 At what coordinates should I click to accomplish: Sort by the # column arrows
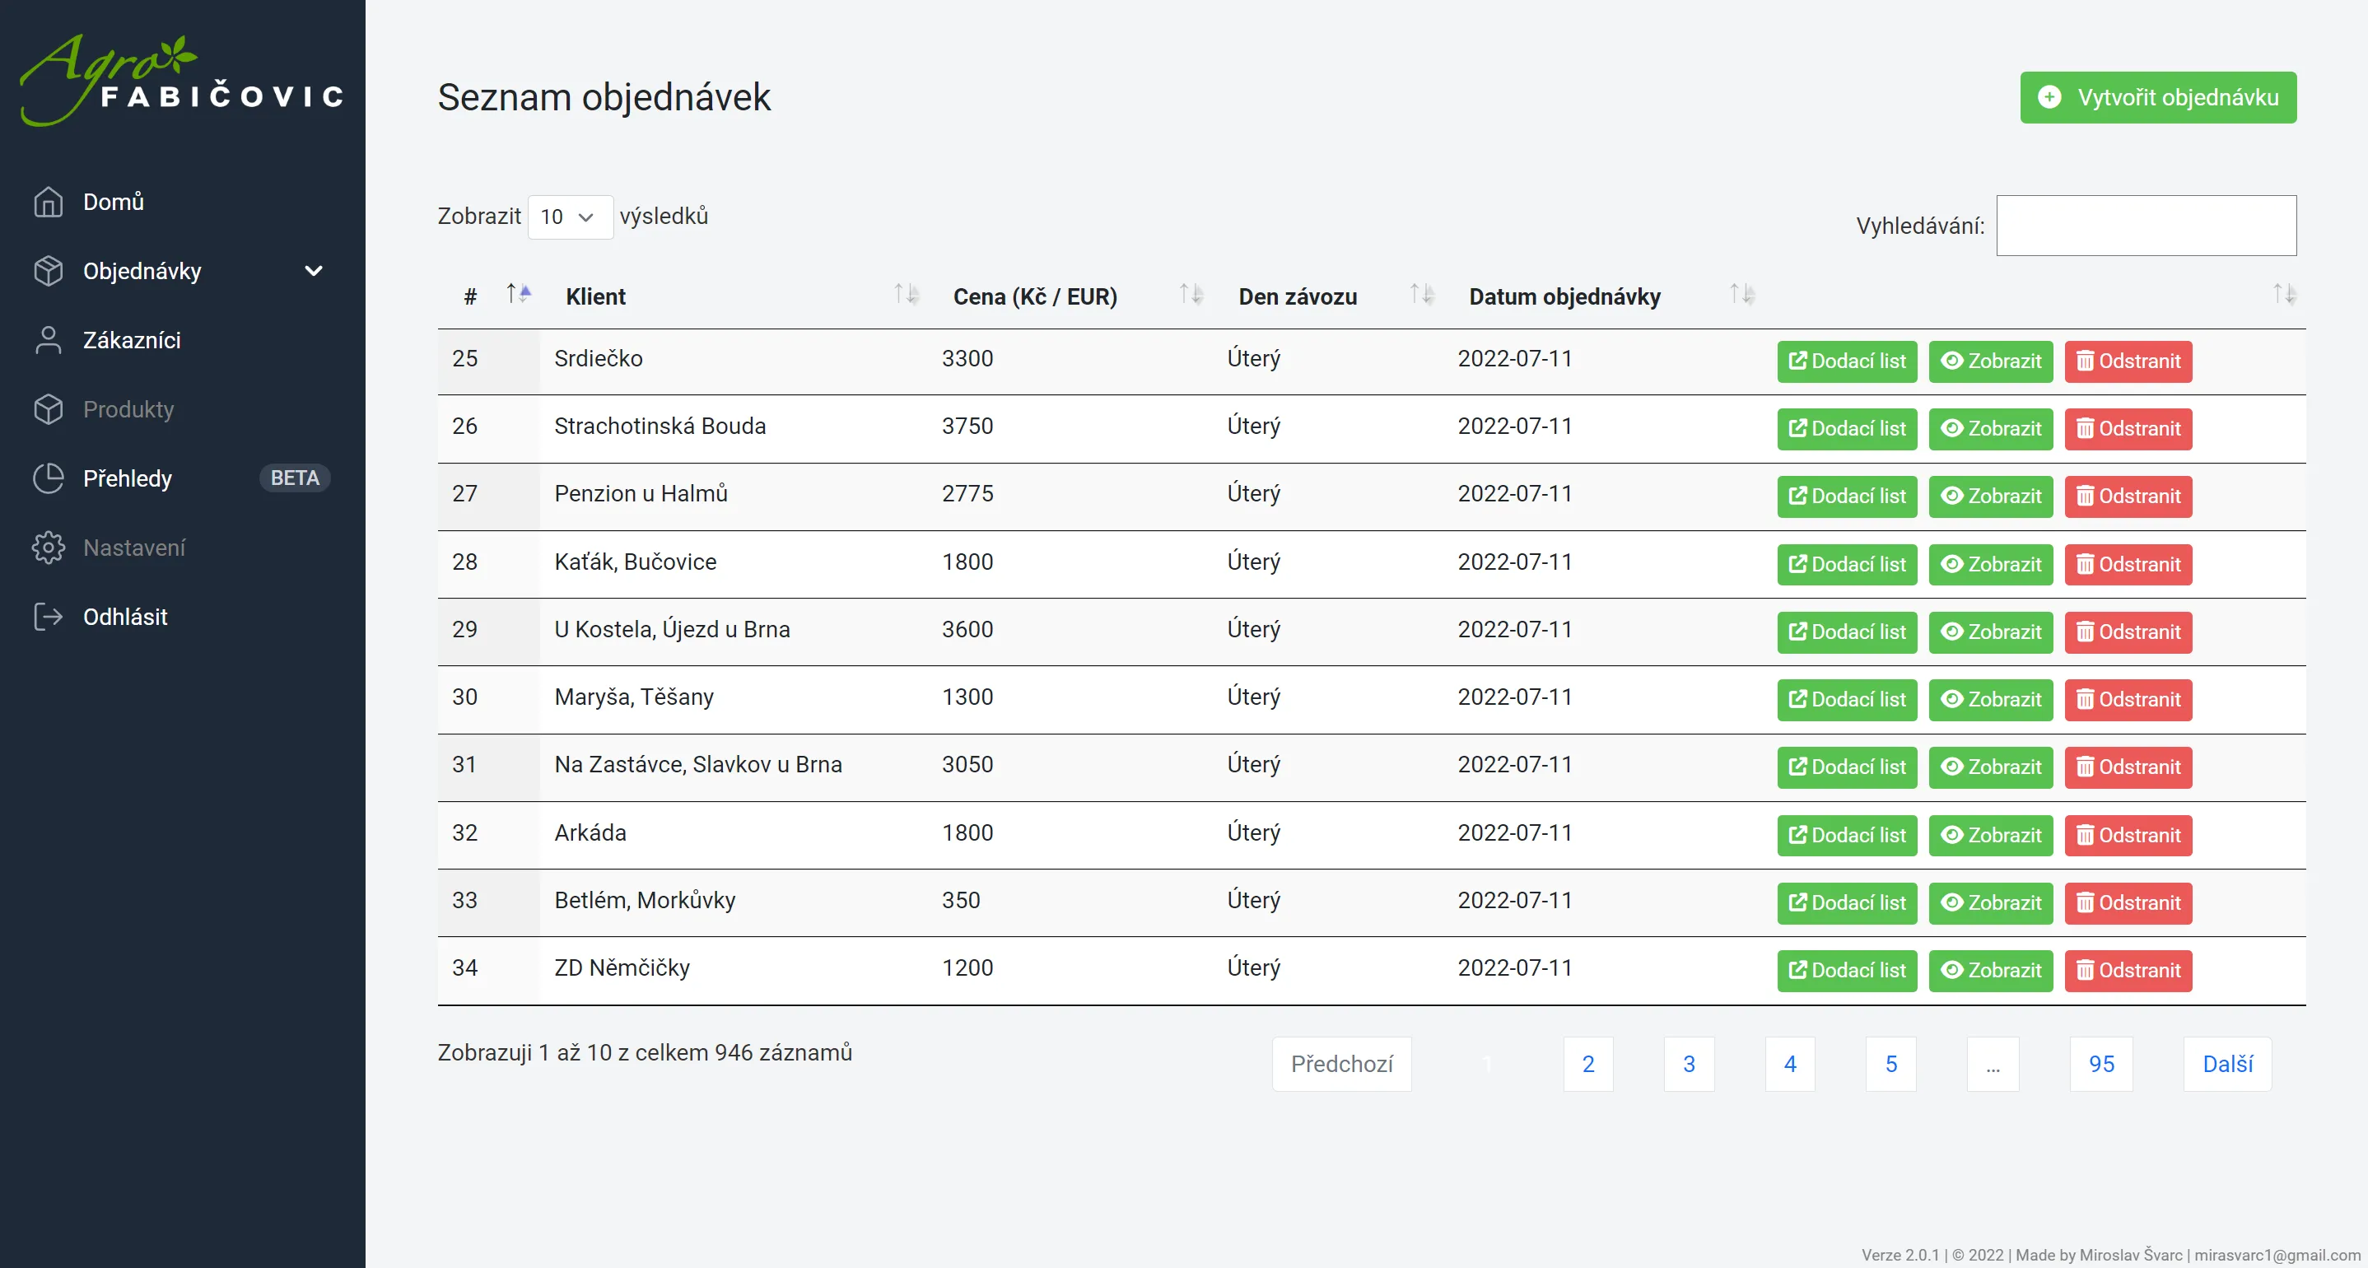(x=519, y=294)
